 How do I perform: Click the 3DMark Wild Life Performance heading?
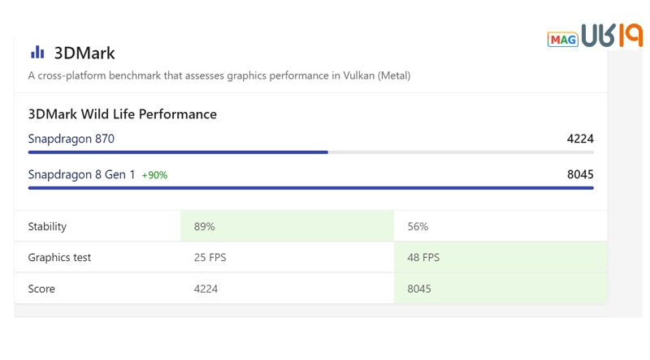(x=122, y=114)
